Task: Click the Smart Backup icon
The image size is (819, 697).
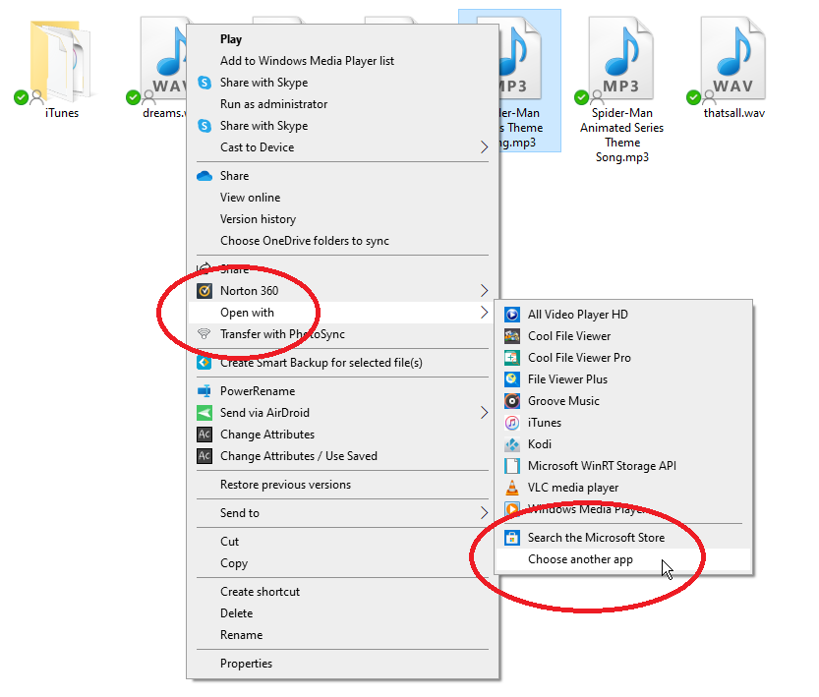Action: 205,363
